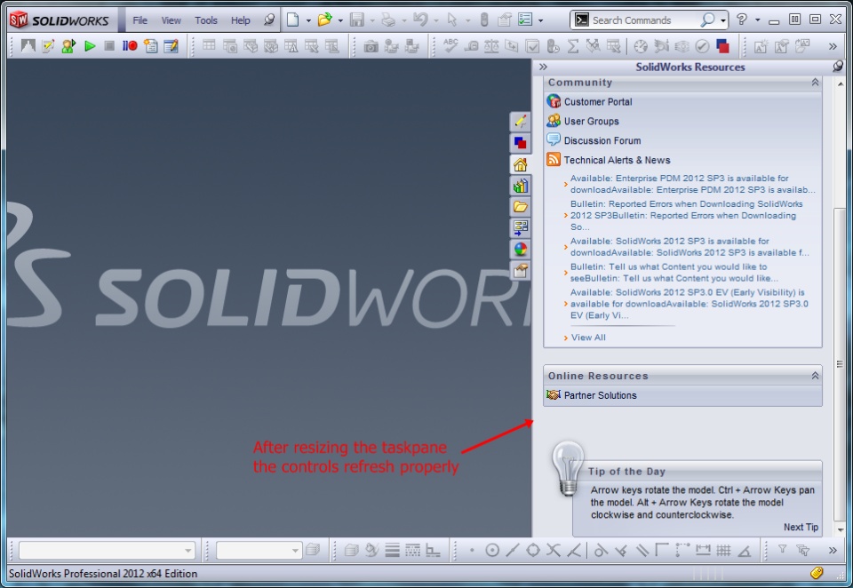This screenshot has height=588, width=853.
Task: Open File Explorer folder tab in task pane
Action: [520, 207]
